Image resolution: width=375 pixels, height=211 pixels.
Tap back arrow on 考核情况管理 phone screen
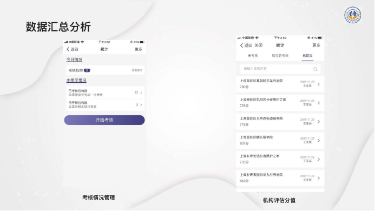click(x=68, y=49)
